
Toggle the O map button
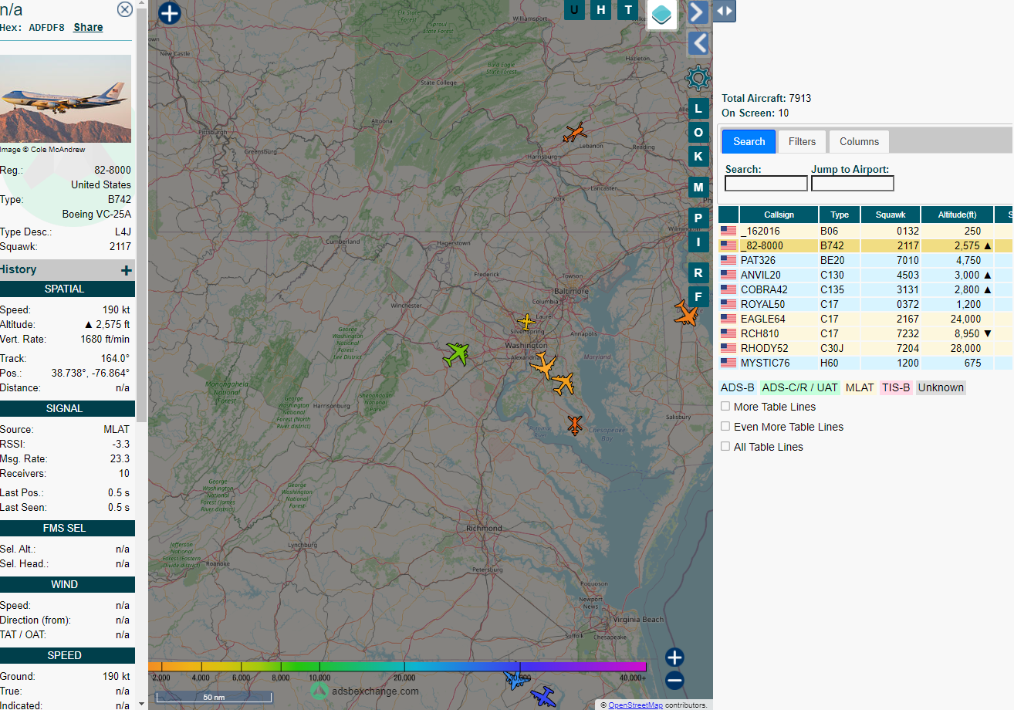pyautogui.click(x=698, y=133)
